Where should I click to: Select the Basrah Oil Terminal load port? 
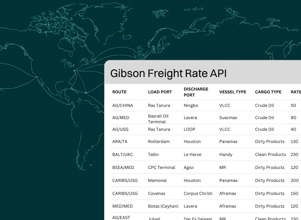158,119
